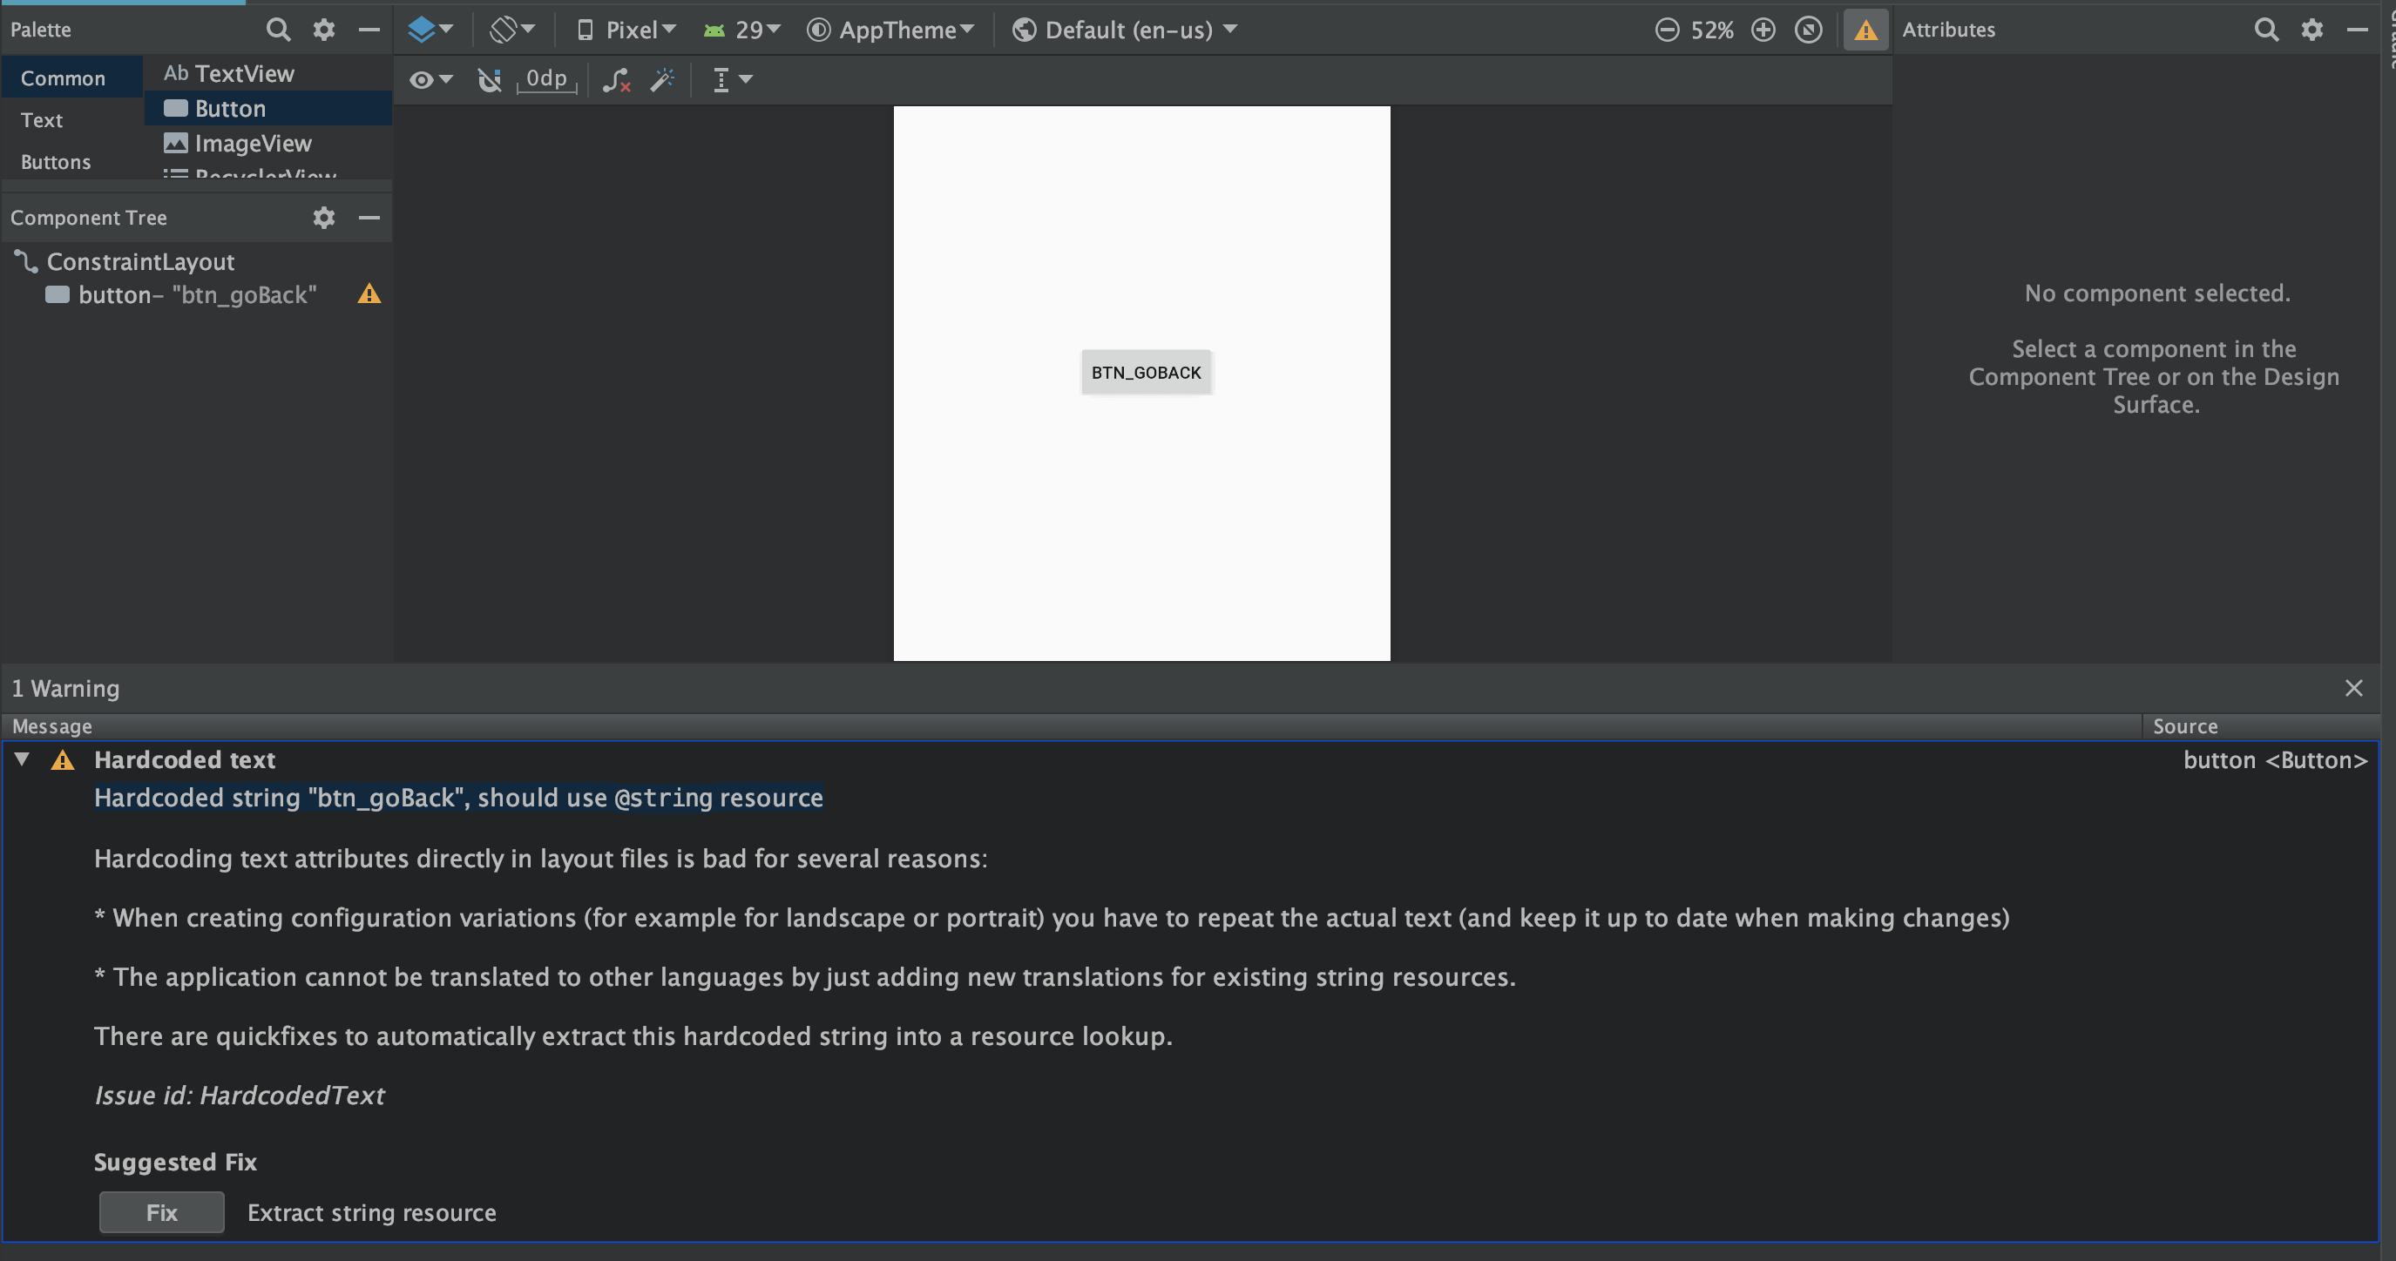
Task: Collapse the Hardcoded text warning
Action: click(23, 759)
